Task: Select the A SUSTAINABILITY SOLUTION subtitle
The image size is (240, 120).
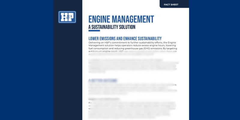Action: coord(112,27)
